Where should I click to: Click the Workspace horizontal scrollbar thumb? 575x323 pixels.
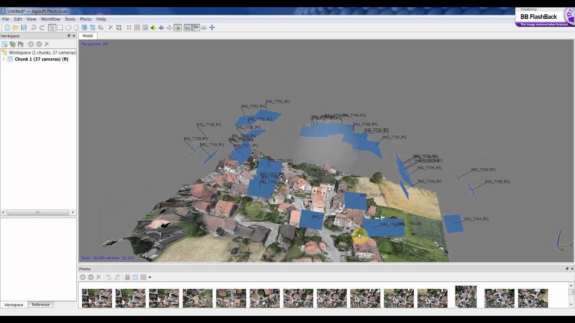[x=38, y=212]
